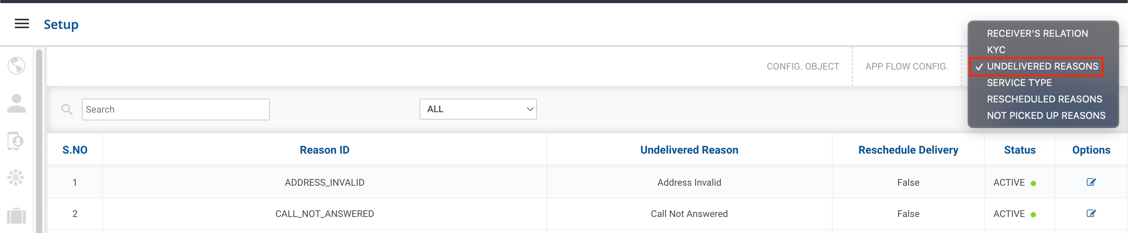The image size is (1128, 233).
Task: Pick SERVICE TYPE from the list
Action: [1019, 82]
